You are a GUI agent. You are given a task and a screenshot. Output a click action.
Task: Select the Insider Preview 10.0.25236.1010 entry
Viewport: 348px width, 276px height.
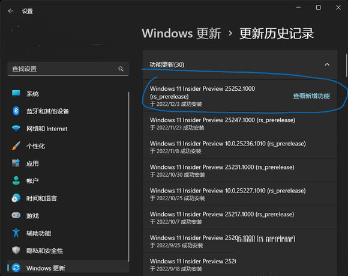tap(240, 147)
